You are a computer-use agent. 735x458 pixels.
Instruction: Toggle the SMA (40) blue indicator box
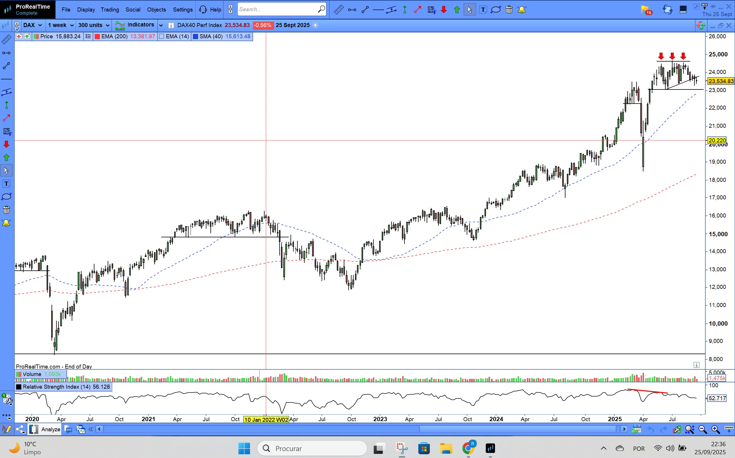[195, 36]
